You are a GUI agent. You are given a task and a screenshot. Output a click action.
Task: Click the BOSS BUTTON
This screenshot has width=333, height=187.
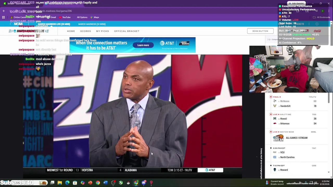click(x=260, y=31)
